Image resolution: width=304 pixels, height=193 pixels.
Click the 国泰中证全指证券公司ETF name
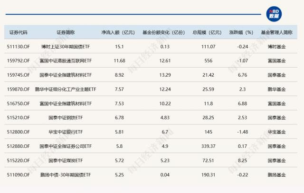[x=65, y=146]
